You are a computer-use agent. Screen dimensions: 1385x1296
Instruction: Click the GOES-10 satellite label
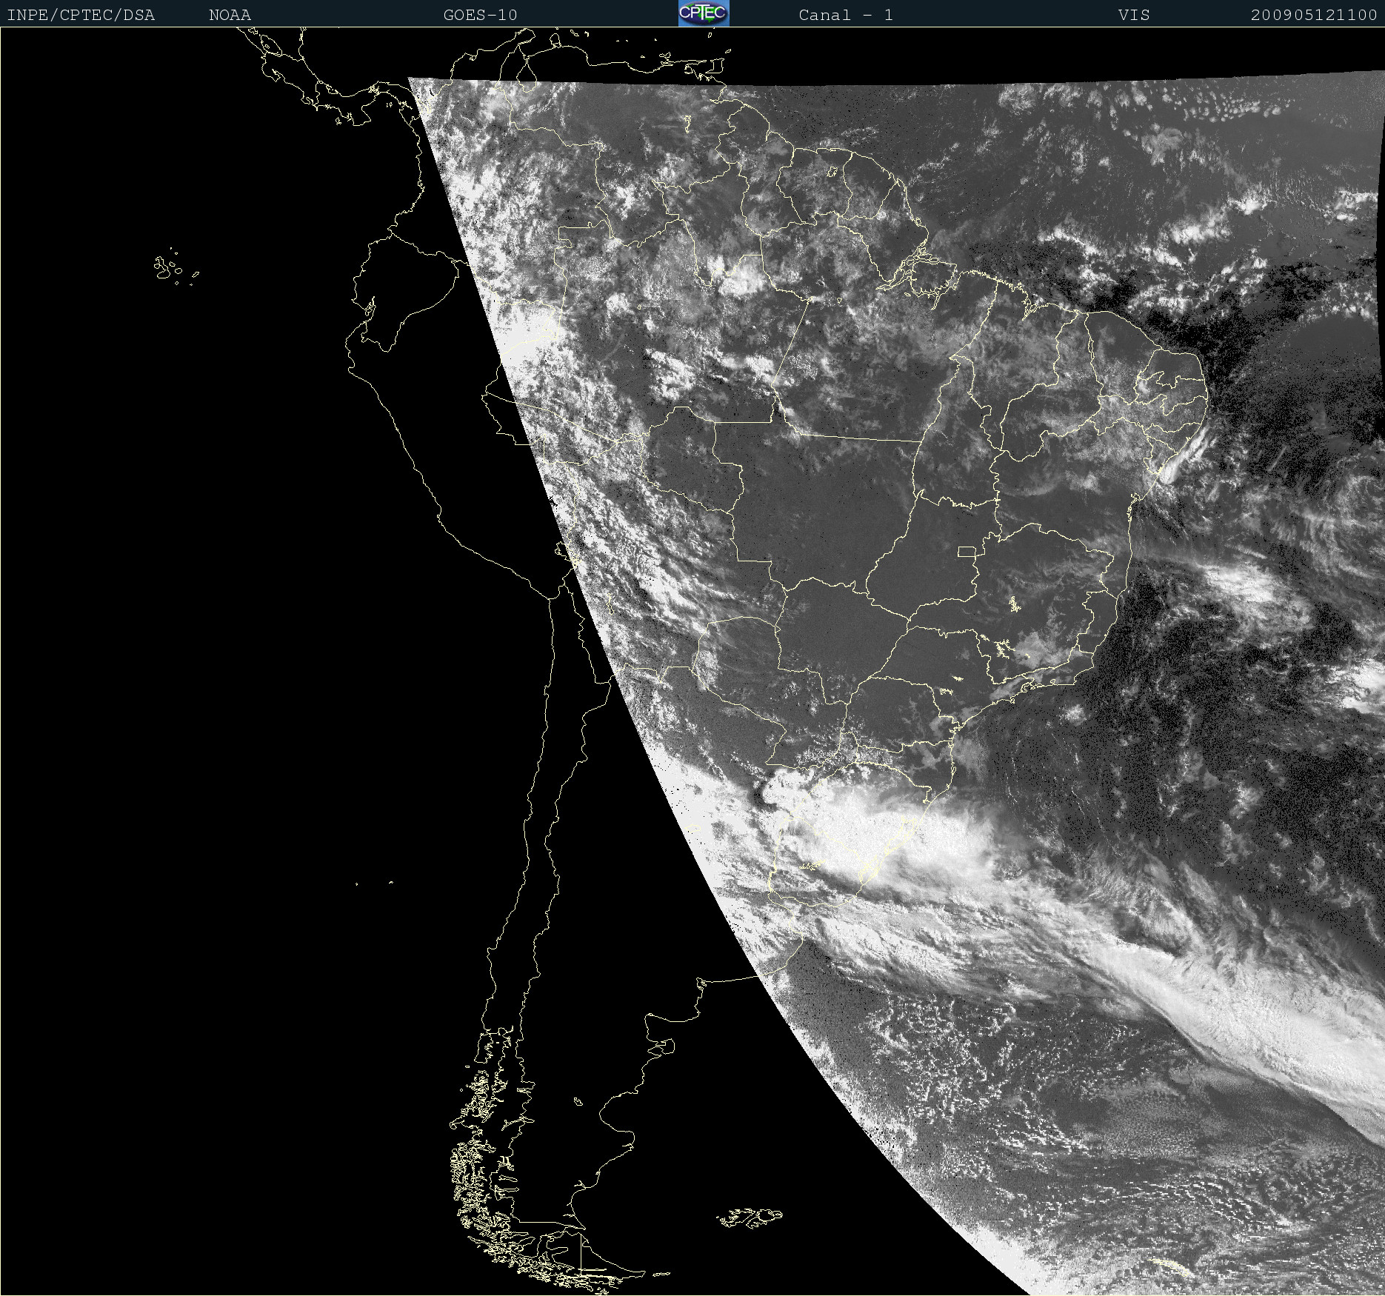tap(480, 15)
